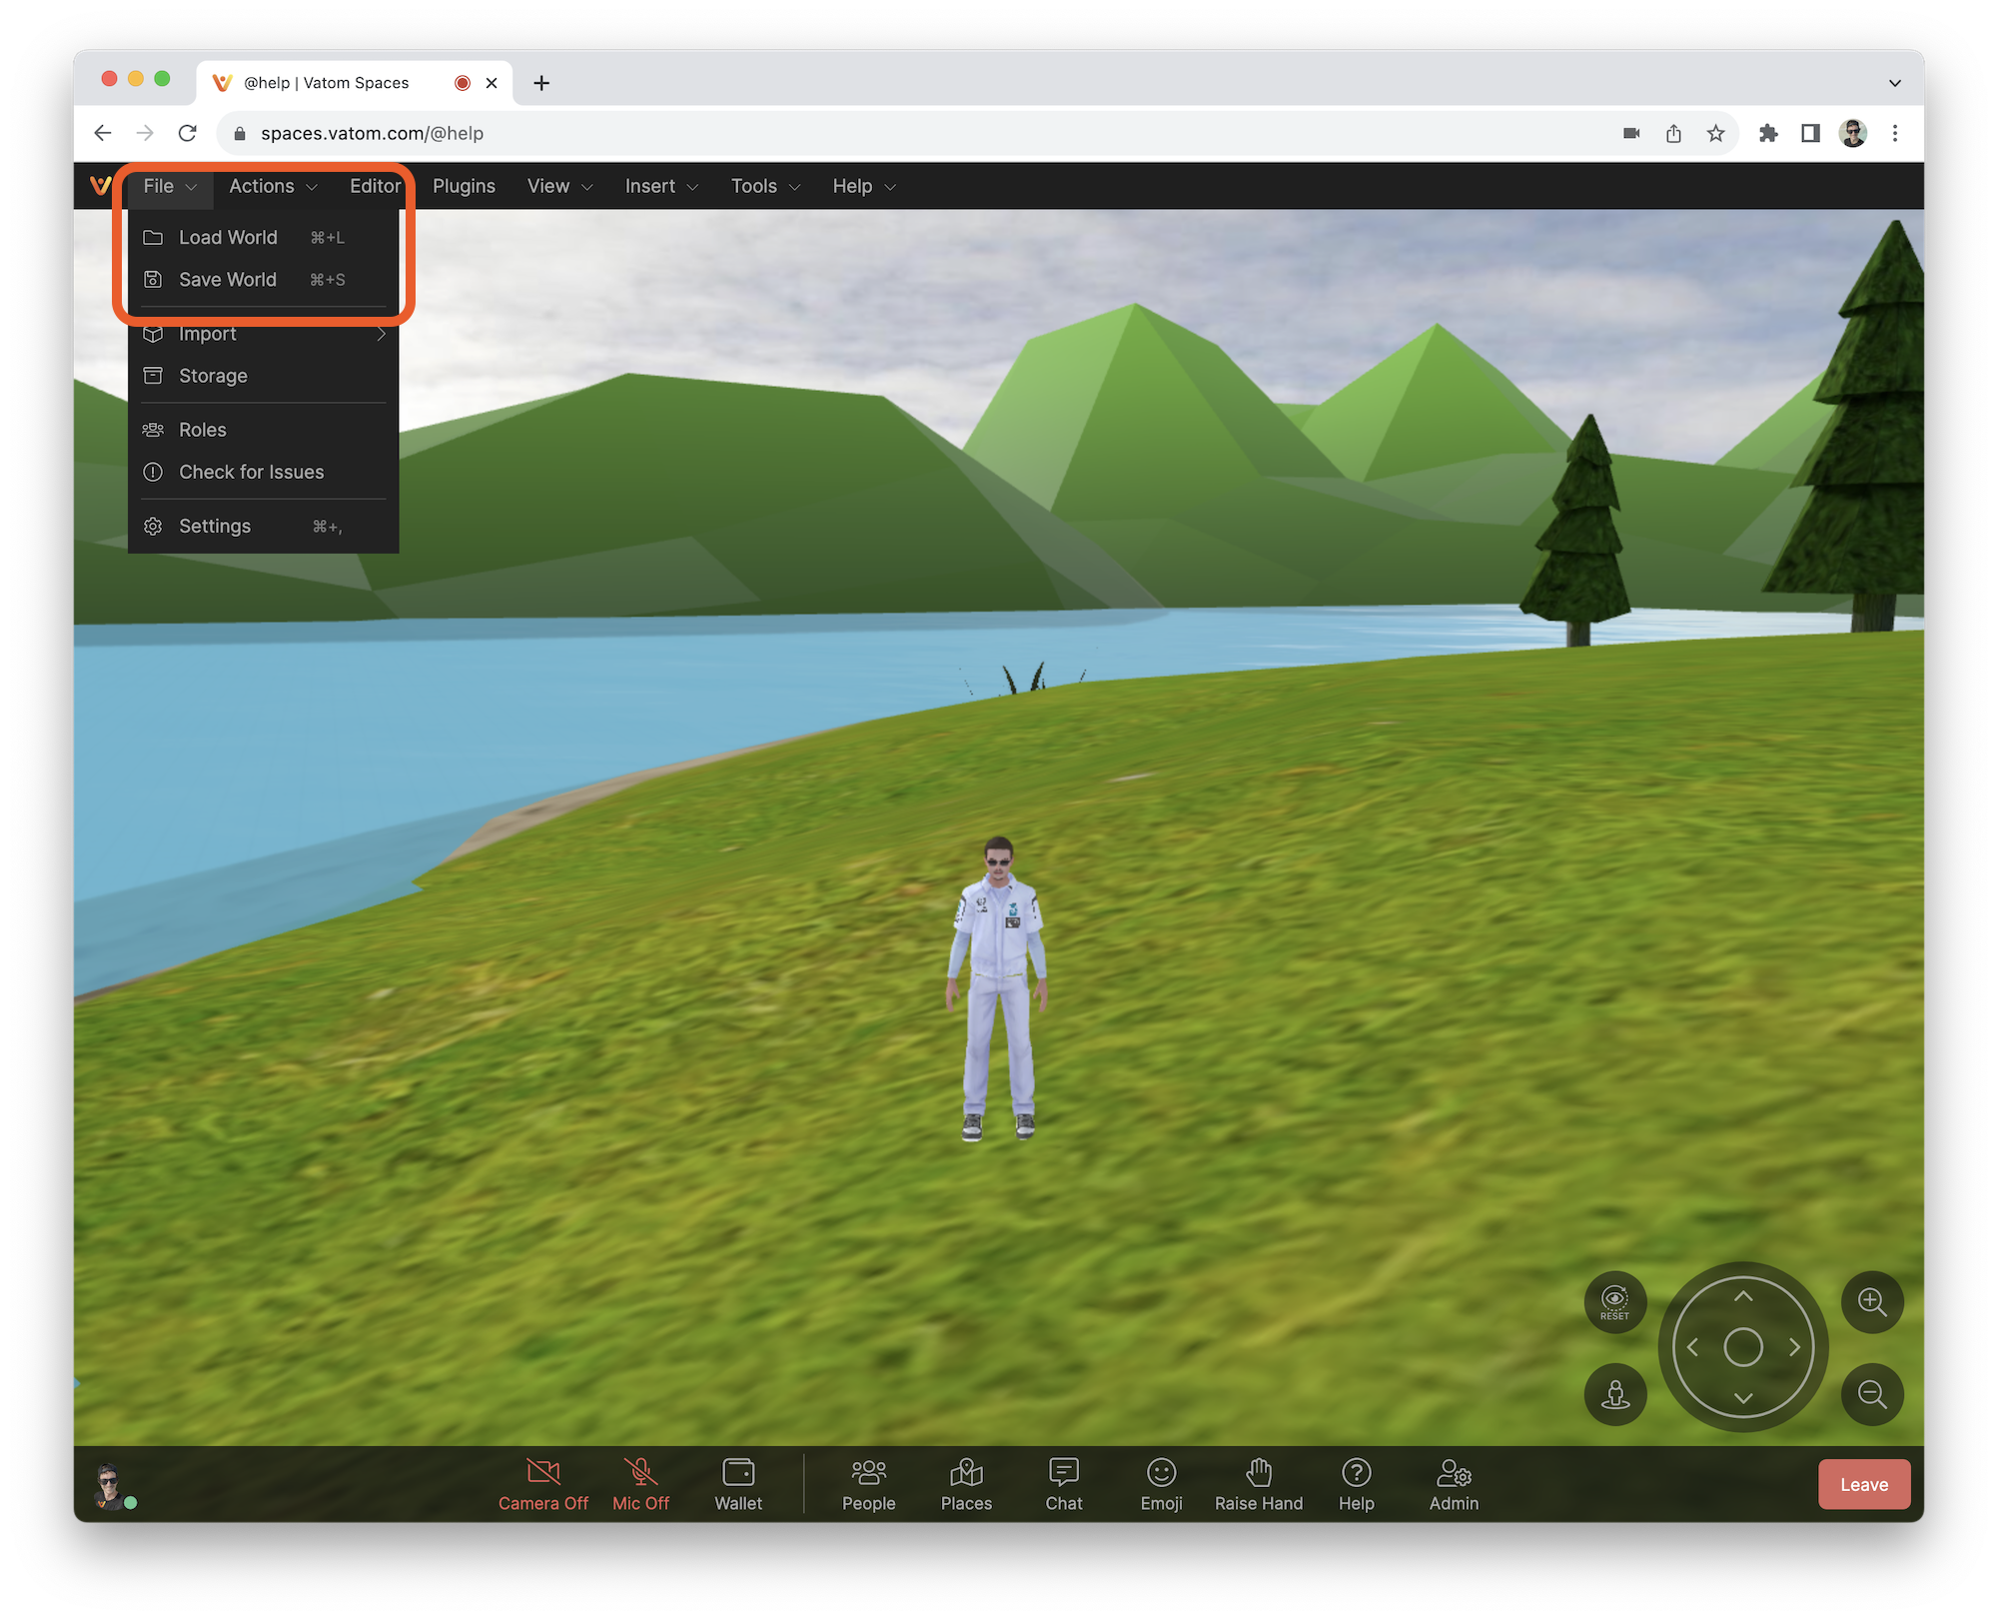Reset the camera view
Screen dimensions: 1998x1620
pyautogui.click(x=1615, y=1302)
